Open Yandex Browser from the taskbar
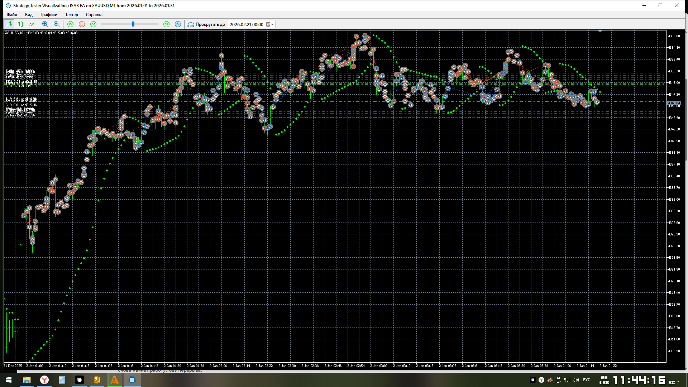 [44, 380]
